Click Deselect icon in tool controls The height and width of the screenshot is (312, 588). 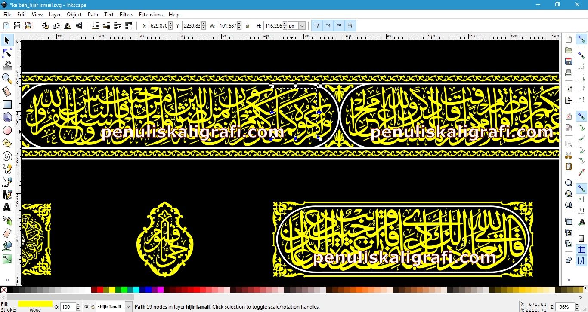click(x=28, y=26)
